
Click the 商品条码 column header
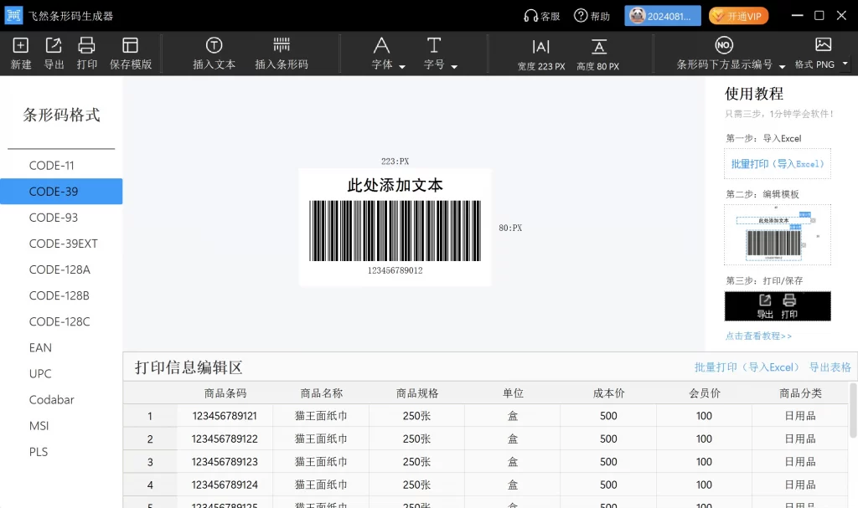[x=225, y=393]
